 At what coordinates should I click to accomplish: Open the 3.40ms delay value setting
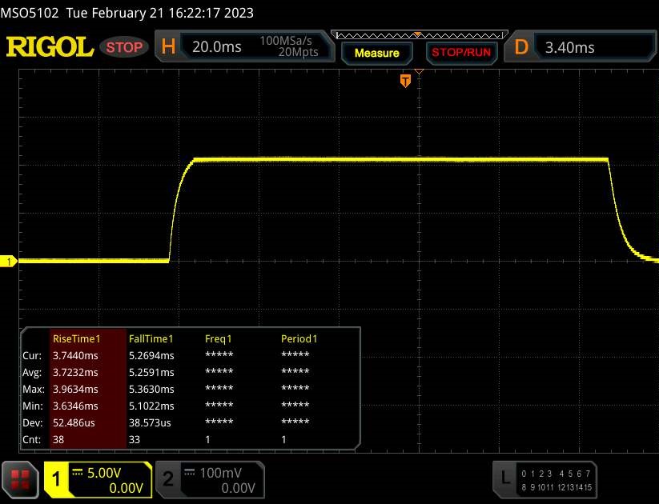pyautogui.click(x=570, y=47)
